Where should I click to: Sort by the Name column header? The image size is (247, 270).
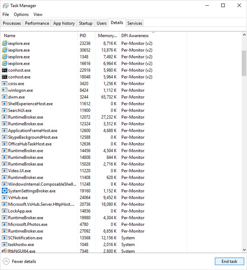coord(39,35)
